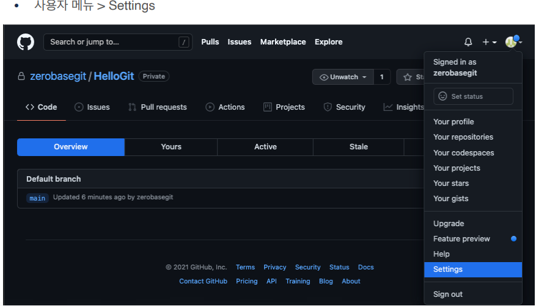536x306 pixels.
Task: Go to Issues in top navigation
Action: [240, 42]
